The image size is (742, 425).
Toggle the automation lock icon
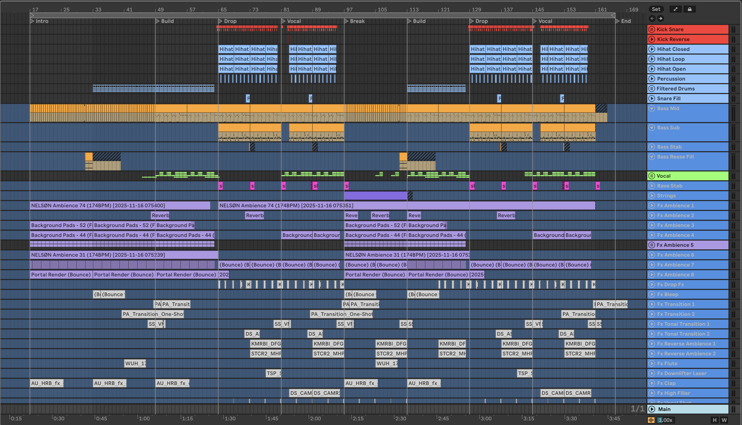pos(689,9)
